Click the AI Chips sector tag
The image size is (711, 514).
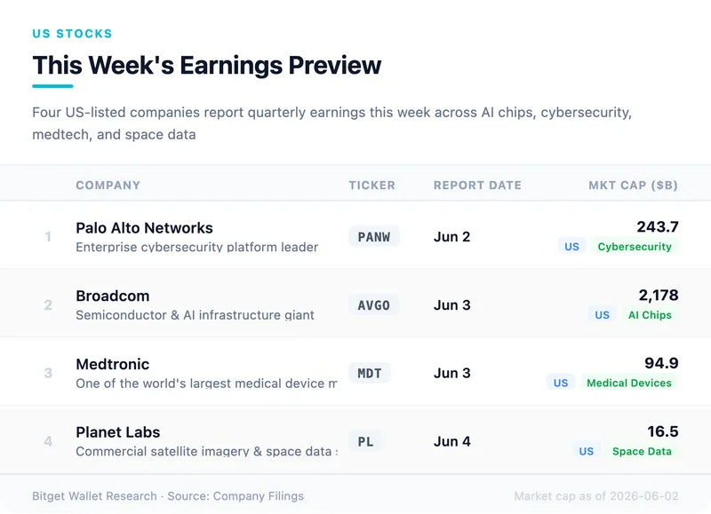tap(650, 315)
